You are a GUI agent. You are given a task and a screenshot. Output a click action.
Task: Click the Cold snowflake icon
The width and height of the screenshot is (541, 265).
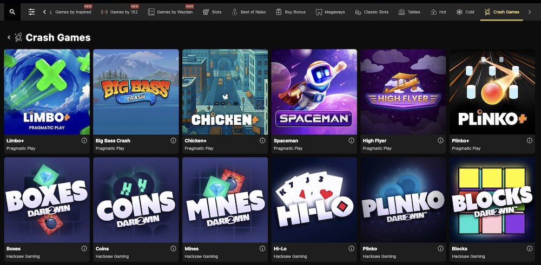(x=459, y=12)
